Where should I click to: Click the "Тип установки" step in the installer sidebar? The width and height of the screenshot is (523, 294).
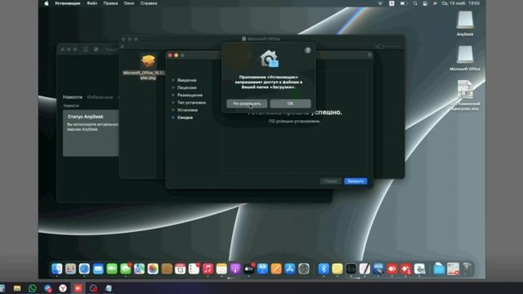click(191, 103)
